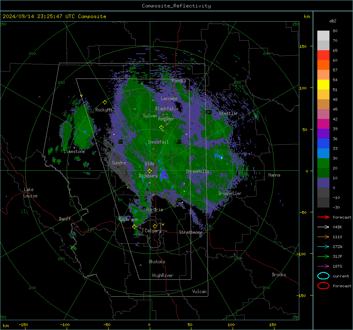
Task: Click the cyan 'current' oval icon
Action: 323,276
